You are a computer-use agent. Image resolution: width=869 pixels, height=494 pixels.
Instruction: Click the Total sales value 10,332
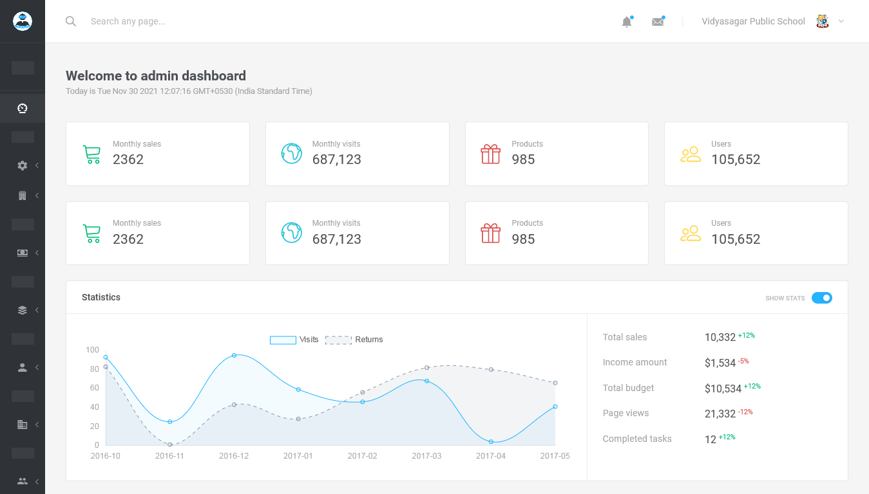tap(720, 338)
